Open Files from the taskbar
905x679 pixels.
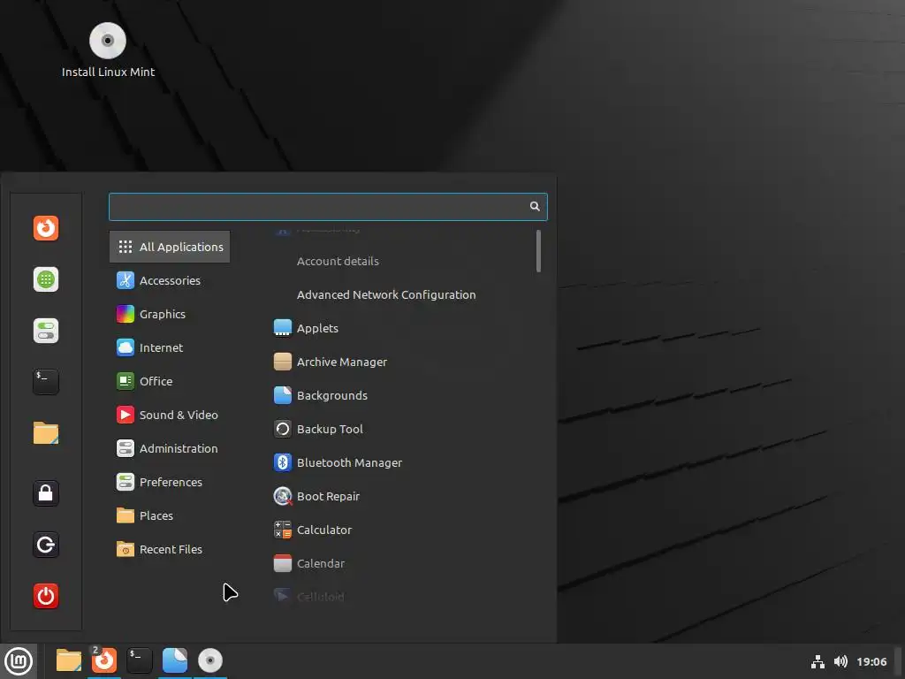[68, 660]
